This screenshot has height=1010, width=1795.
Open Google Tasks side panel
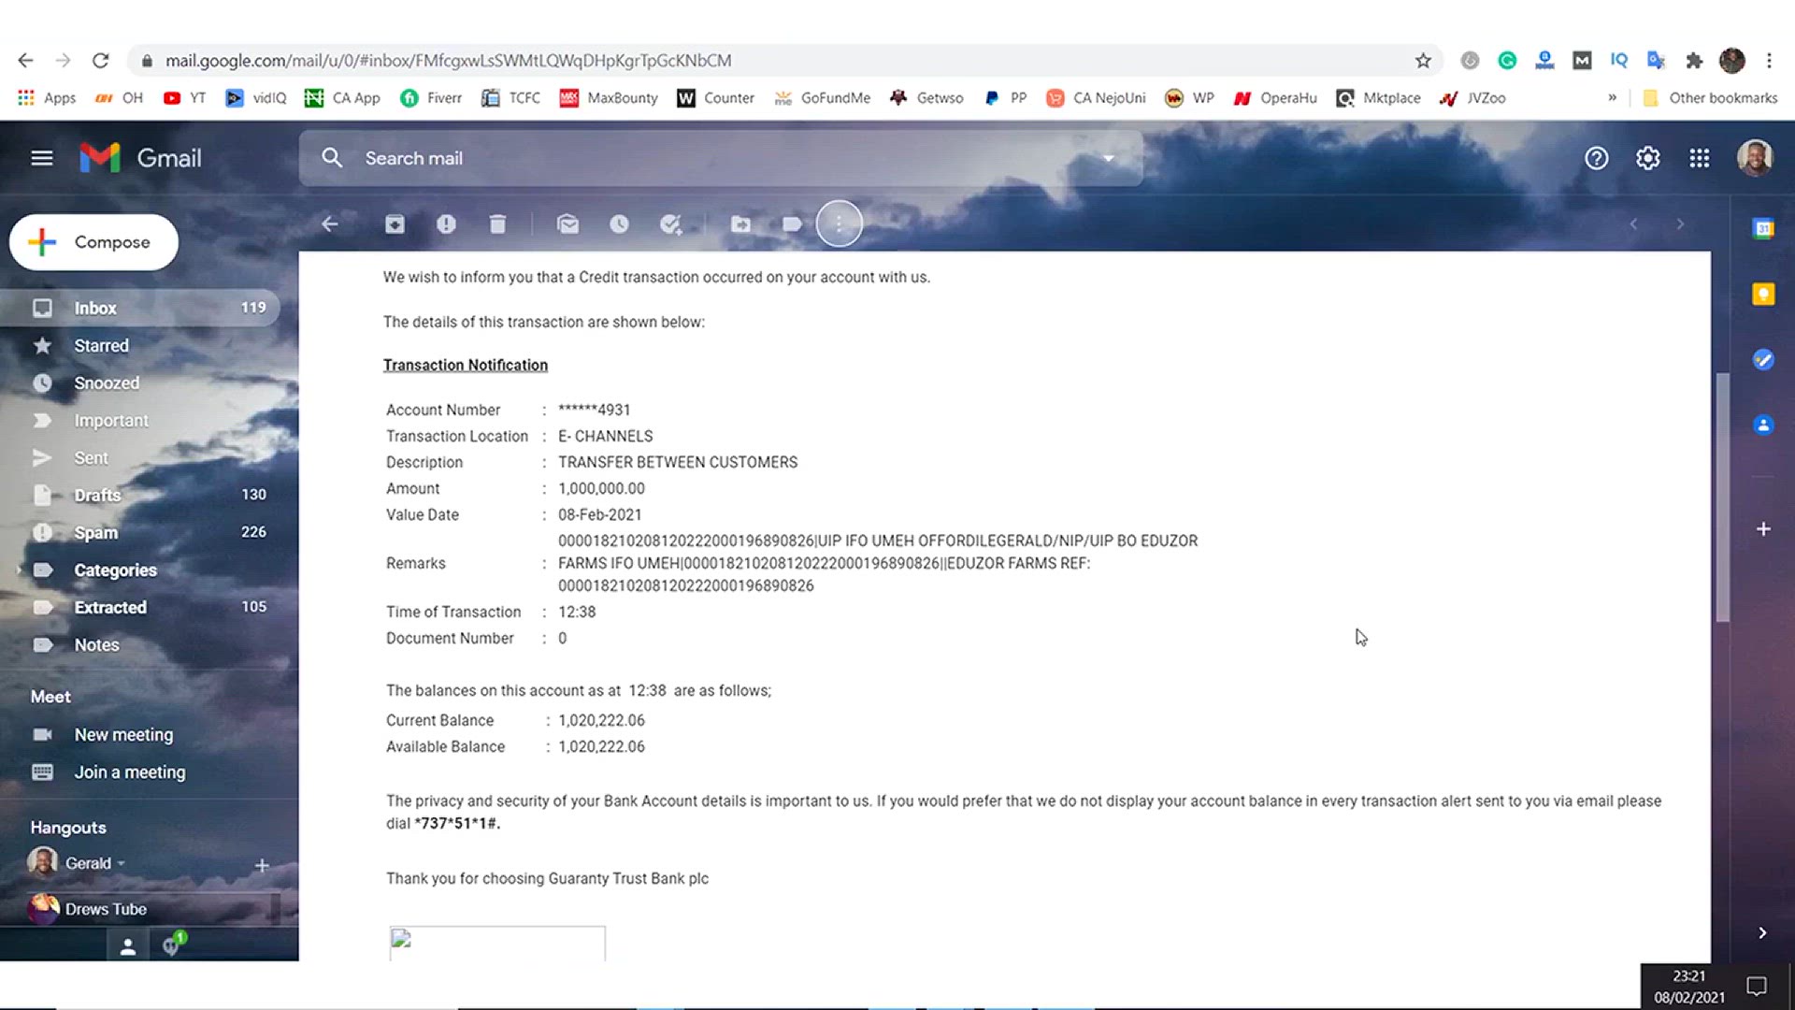1762,360
